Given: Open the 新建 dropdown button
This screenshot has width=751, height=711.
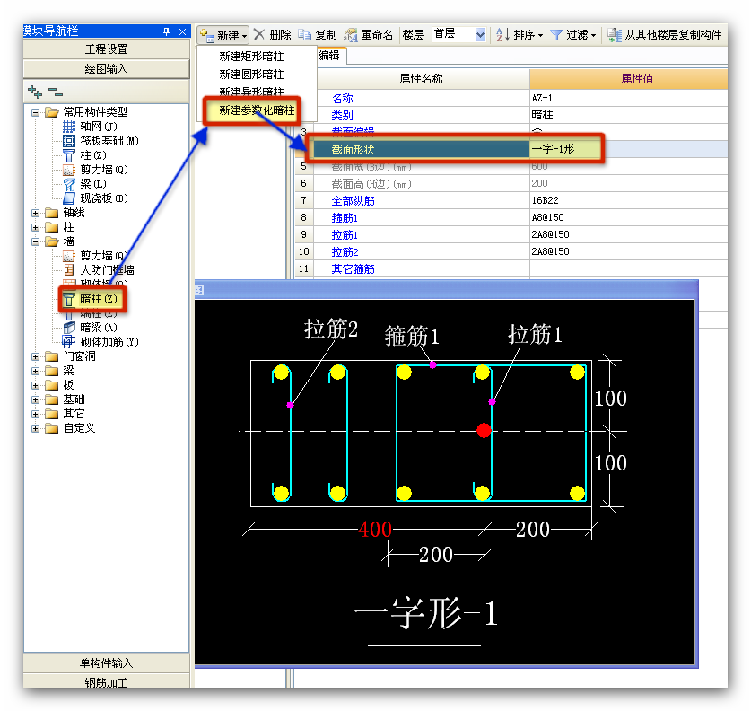Looking at the screenshot, I should point(223,35).
